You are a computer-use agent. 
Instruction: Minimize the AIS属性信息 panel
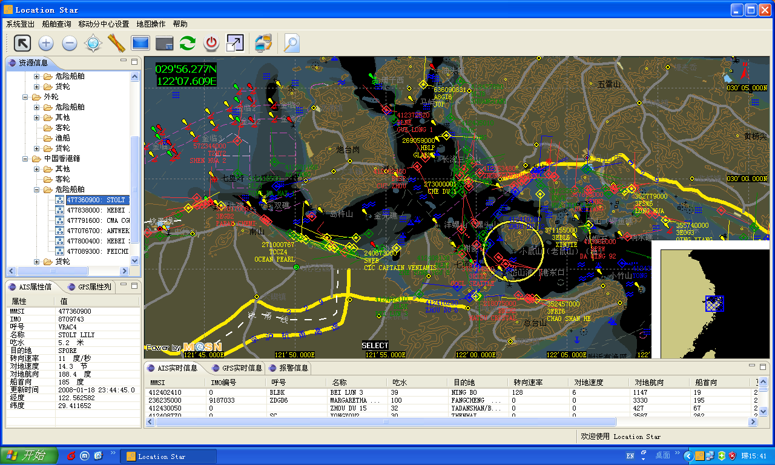(124, 285)
